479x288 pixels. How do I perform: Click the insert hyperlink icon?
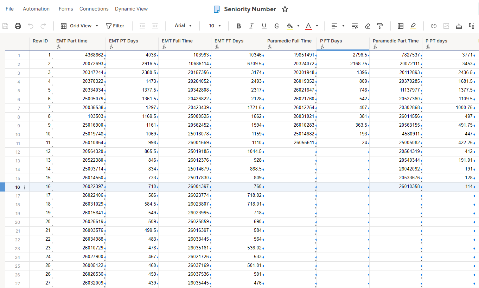[434, 26]
